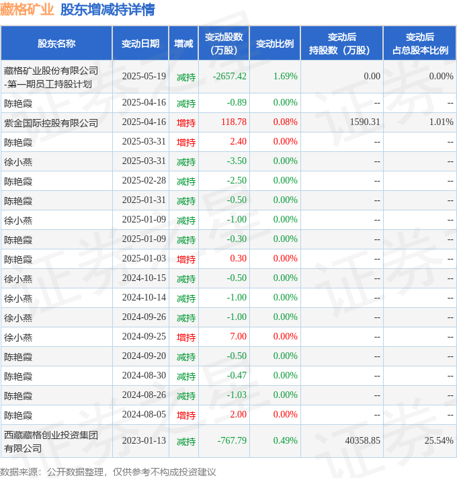Click the value -0.30
The image size is (457, 478).
(237, 239)
